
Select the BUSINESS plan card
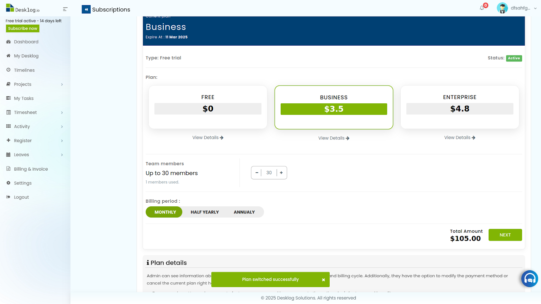point(334,107)
